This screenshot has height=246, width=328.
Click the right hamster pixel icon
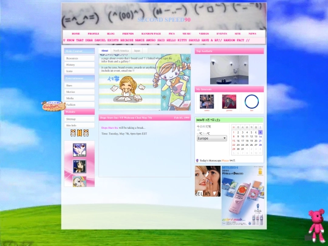(x=86, y=133)
